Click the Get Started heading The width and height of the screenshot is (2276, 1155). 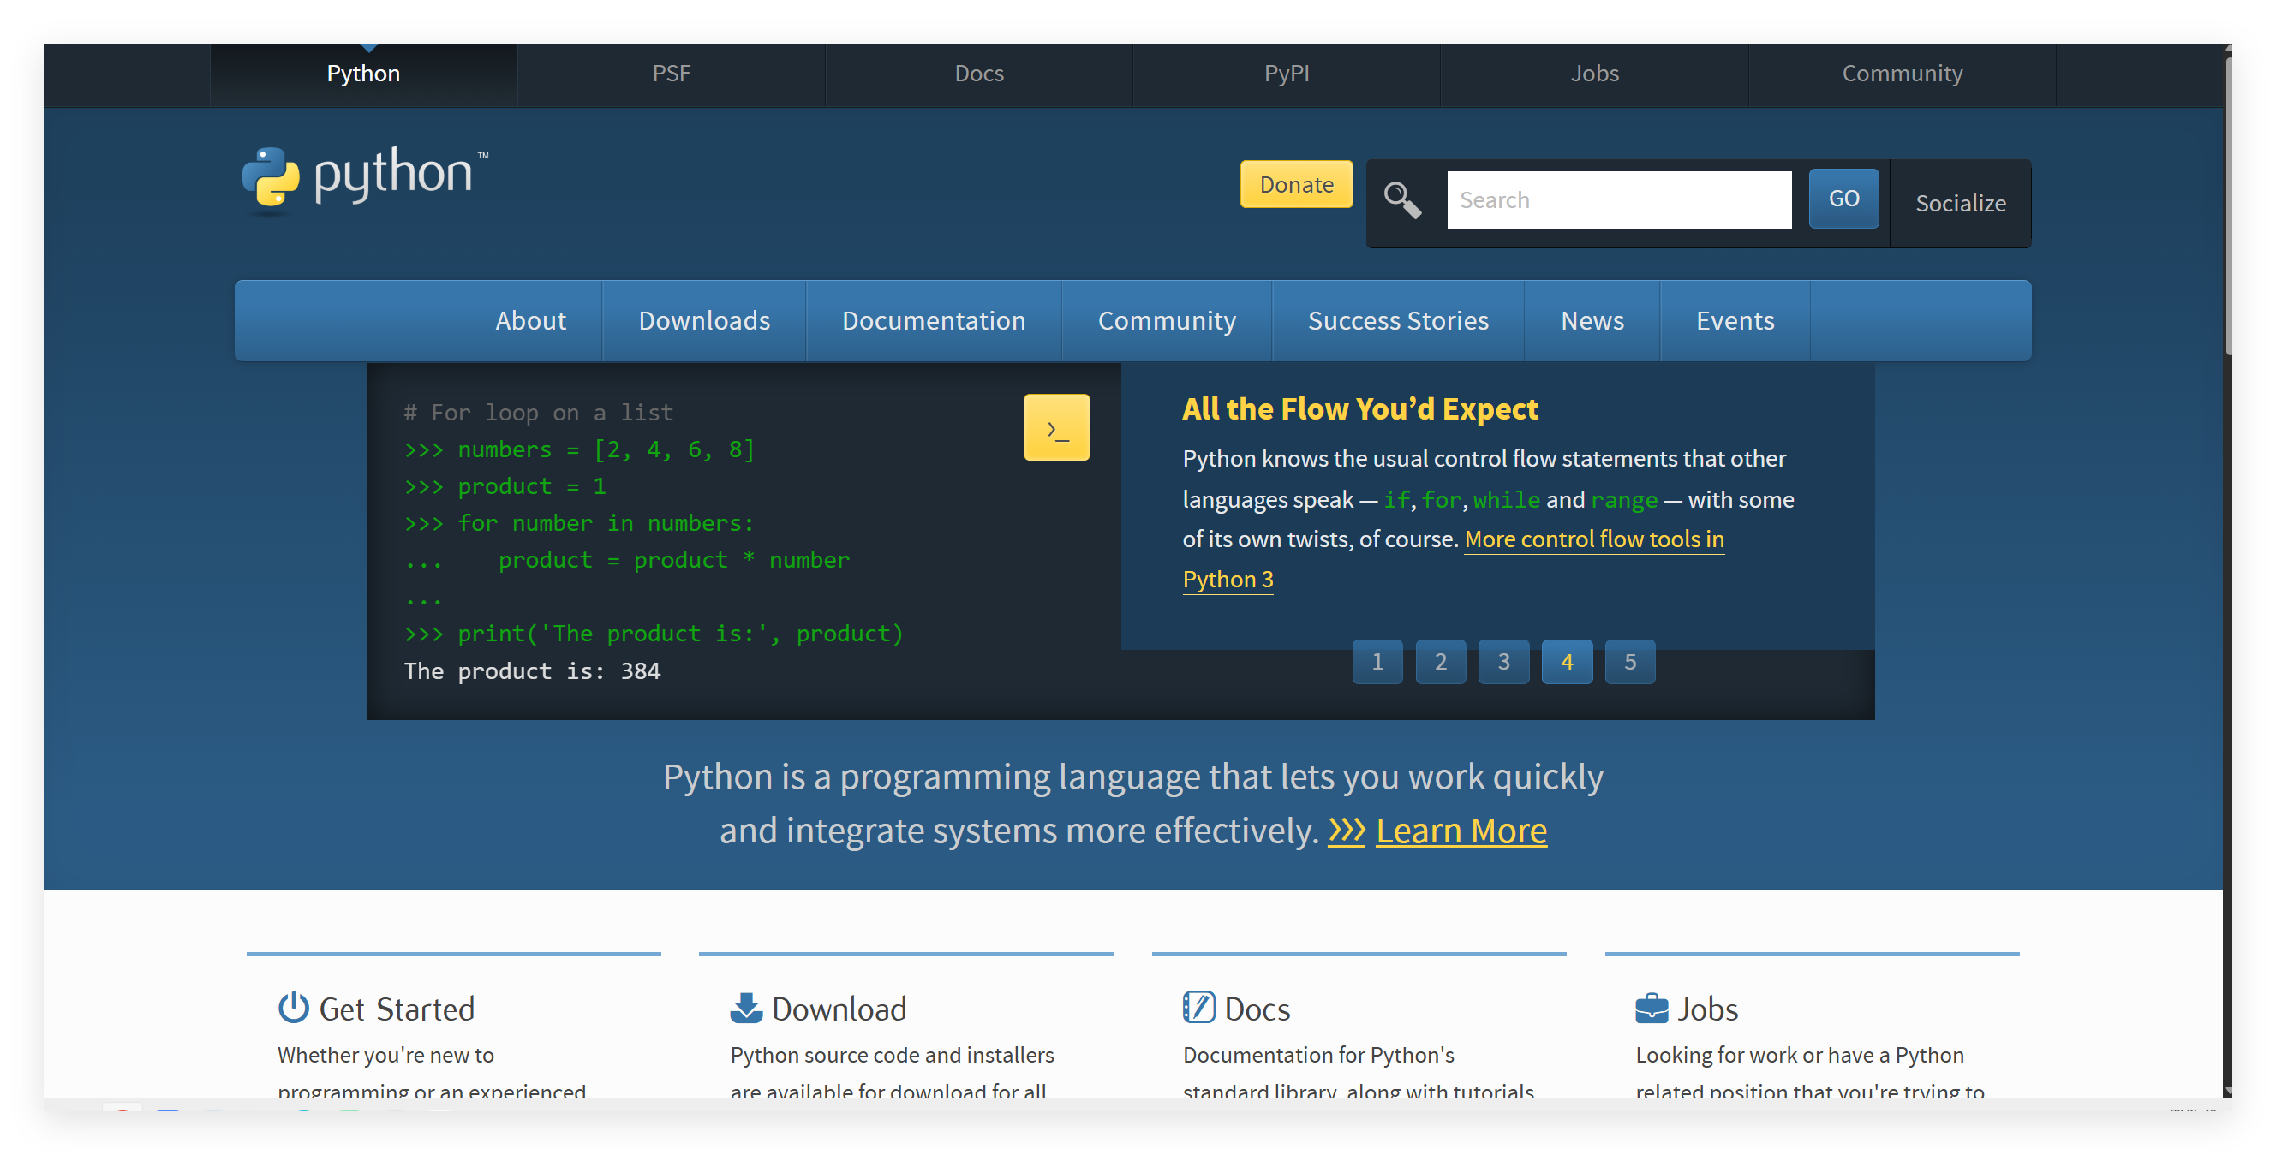click(397, 1009)
